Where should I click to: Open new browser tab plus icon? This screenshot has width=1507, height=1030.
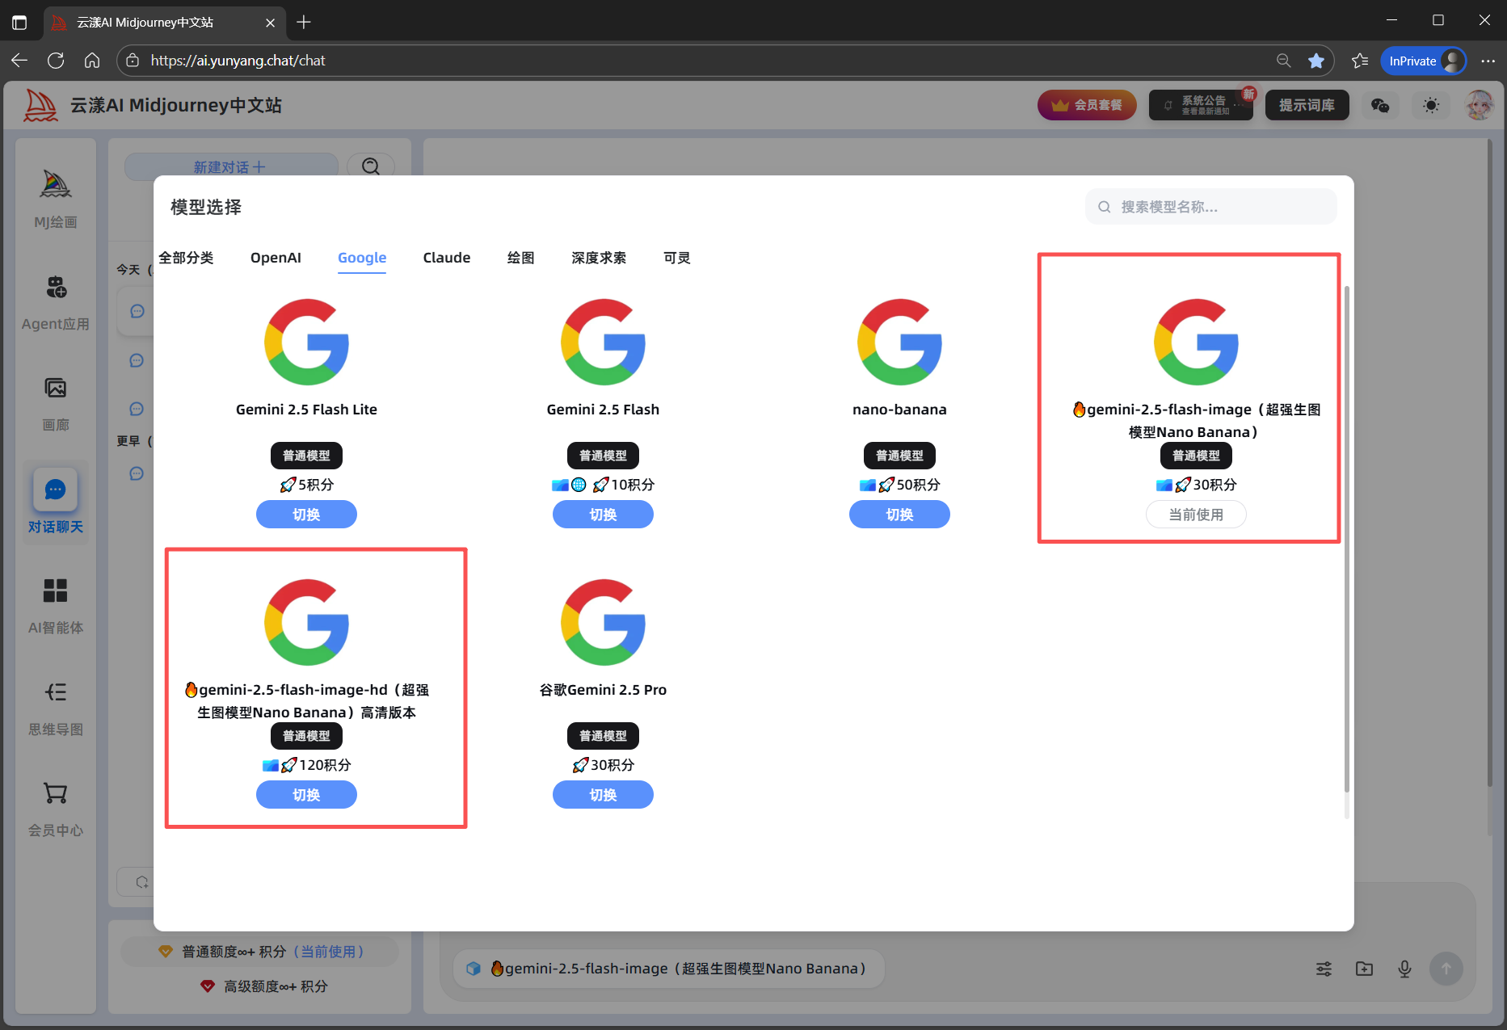[x=304, y=22]
